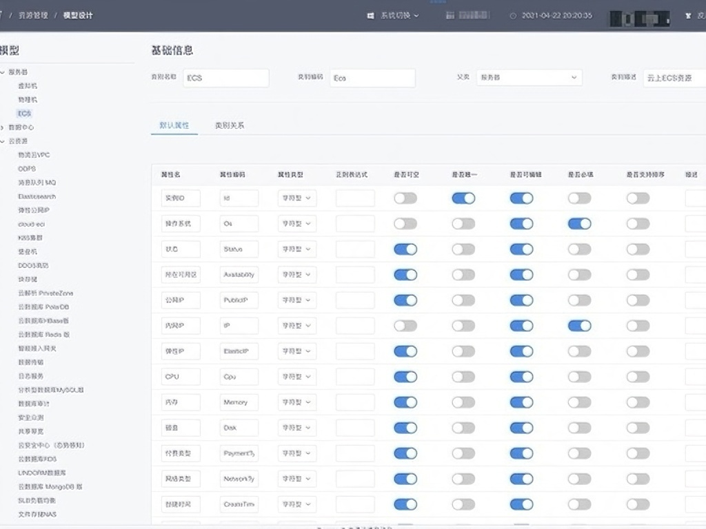Select the VPC node in model tree
Image resolution: width=706 pixels, height=529 pixels.
tap(34, 155)
